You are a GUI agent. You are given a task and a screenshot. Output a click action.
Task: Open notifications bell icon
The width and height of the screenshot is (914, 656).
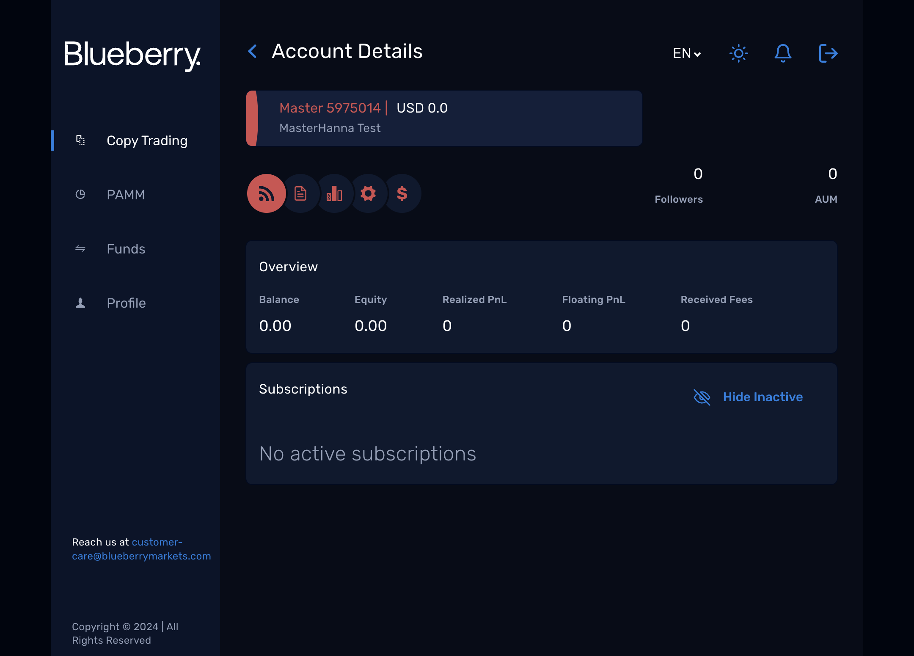(x=783, y=53)
